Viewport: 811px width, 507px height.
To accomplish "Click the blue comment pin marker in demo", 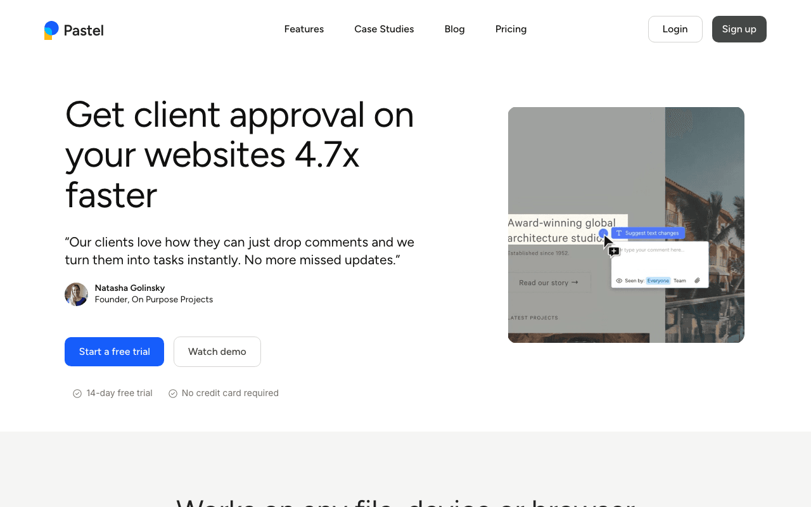I will 603,233.
